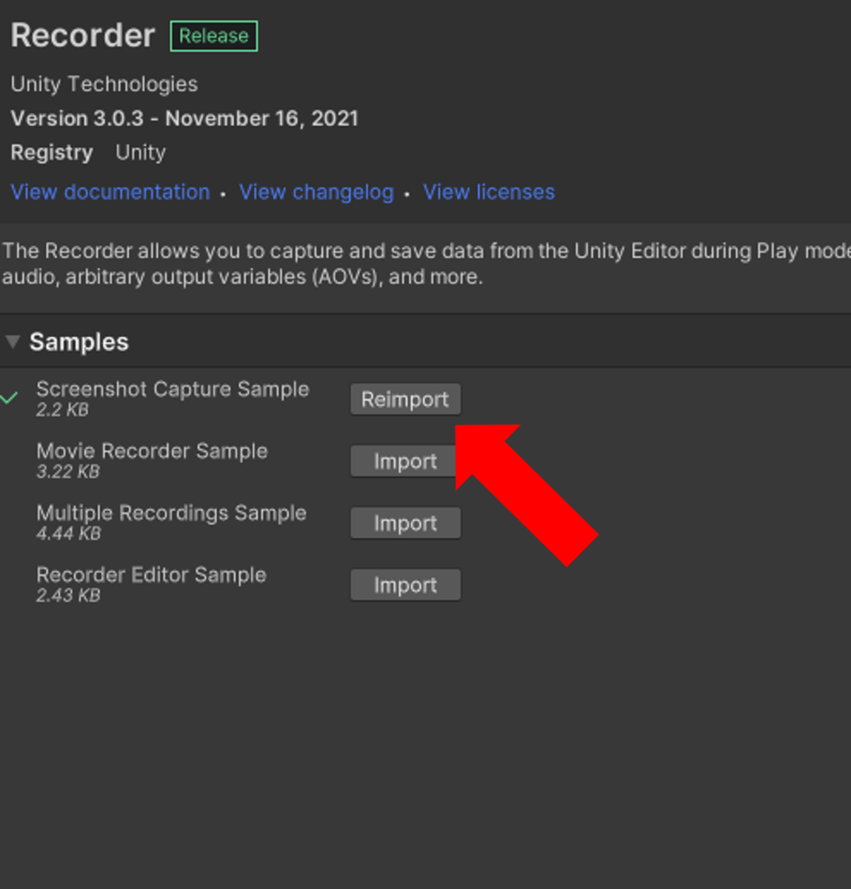Click the Recorder package title
The width and height of the screenshot is (851, 889).
coord(83,36)
